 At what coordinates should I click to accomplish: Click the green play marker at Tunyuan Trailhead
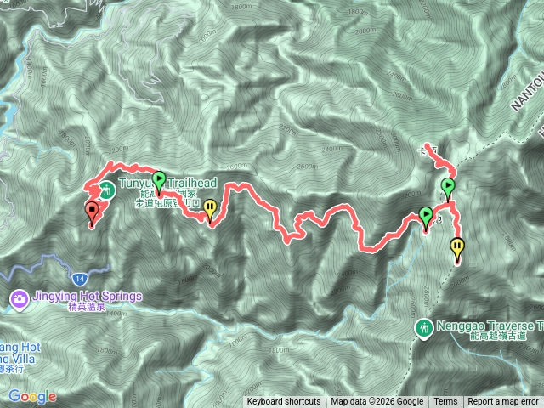[159, 183]
